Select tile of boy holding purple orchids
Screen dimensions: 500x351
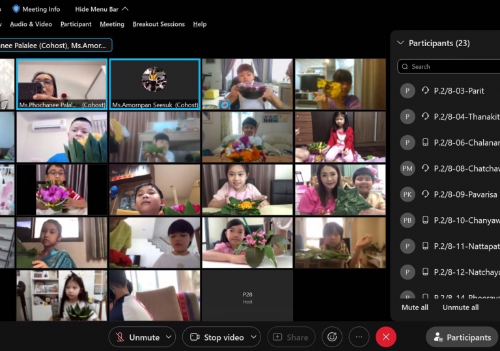[x=62, y=190]
